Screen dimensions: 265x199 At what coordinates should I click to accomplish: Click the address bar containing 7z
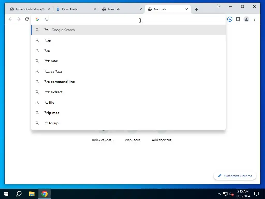pyautogui.click(x=128, y=19)
